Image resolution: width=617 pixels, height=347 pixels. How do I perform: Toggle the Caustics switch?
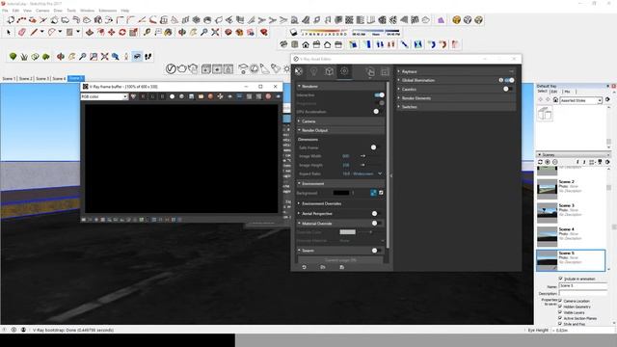click(x=508, y=89)
